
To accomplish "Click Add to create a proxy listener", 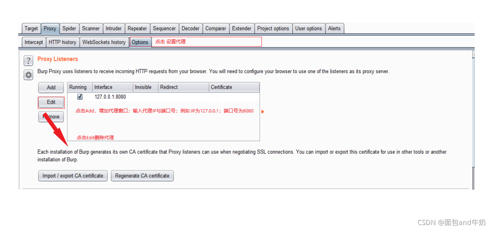I will point(51,87).
